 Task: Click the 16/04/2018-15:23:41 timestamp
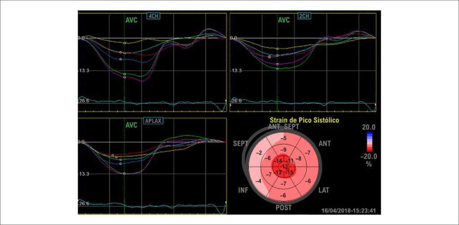point(349,210)
